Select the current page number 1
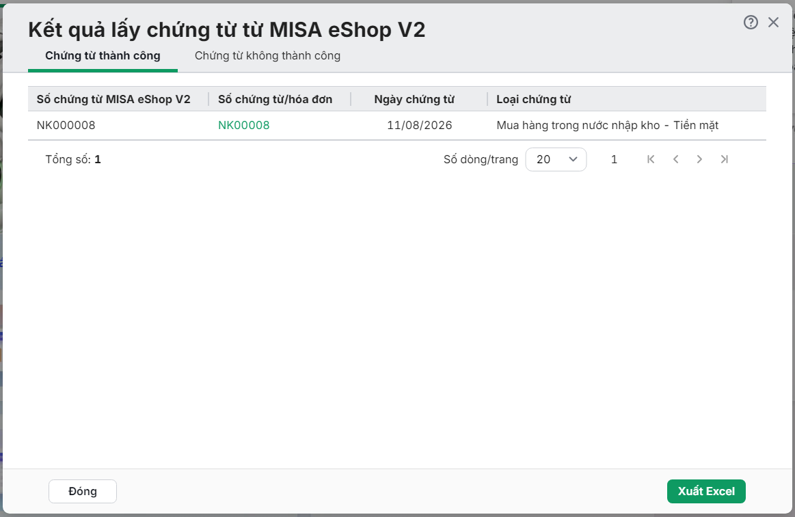Image resolution: width=795 pixels, height=517 pixels. click(x=614, y=160)
